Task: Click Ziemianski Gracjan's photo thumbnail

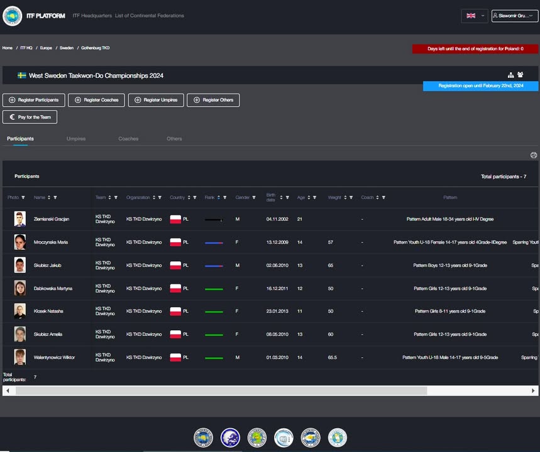Action: coord(20,219)
